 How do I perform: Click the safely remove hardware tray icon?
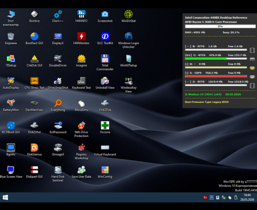click(236, 197)
